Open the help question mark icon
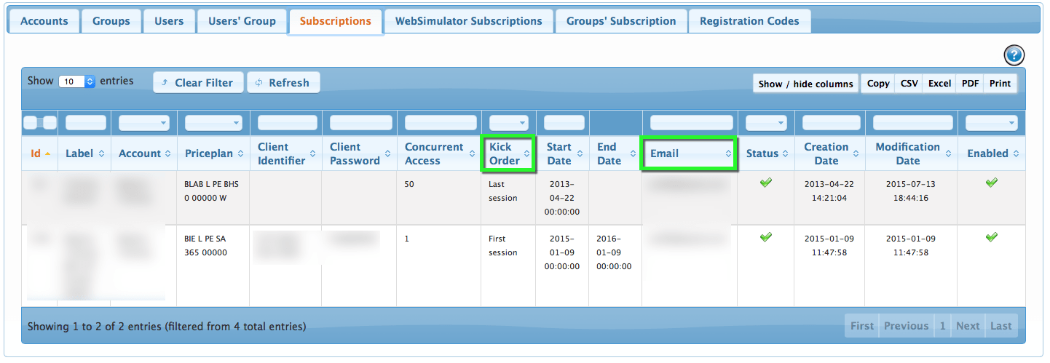The height and width of the screenshot is (363, 1050). (1014, 55)
